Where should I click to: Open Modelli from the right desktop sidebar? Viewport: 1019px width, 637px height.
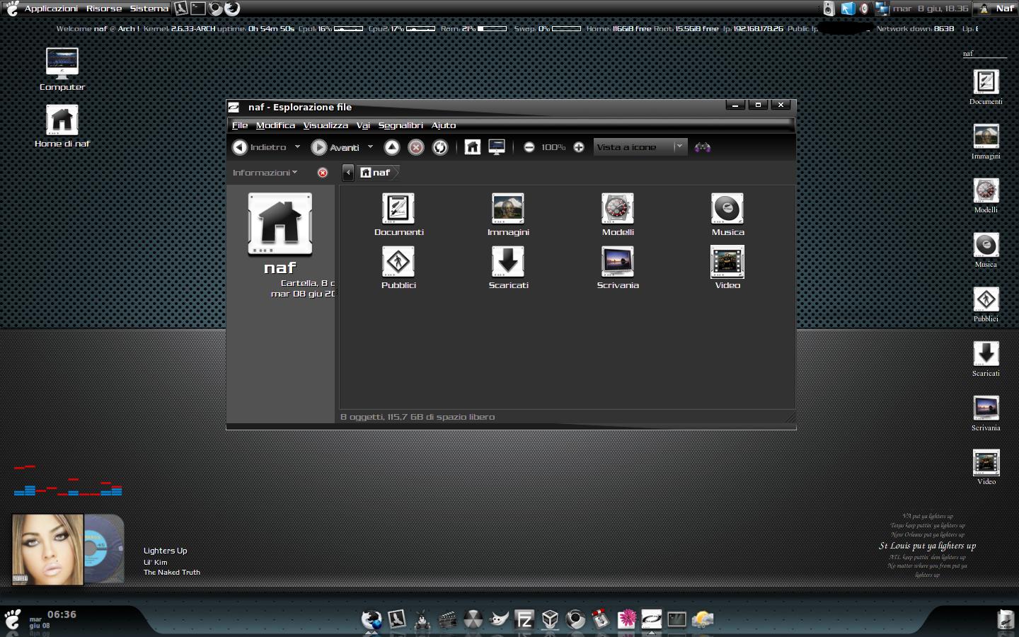point(986,196)
